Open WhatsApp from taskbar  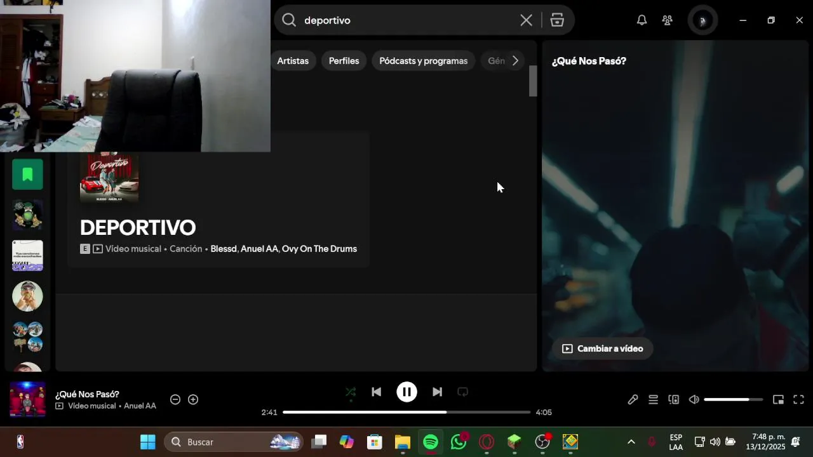[459, 442]
